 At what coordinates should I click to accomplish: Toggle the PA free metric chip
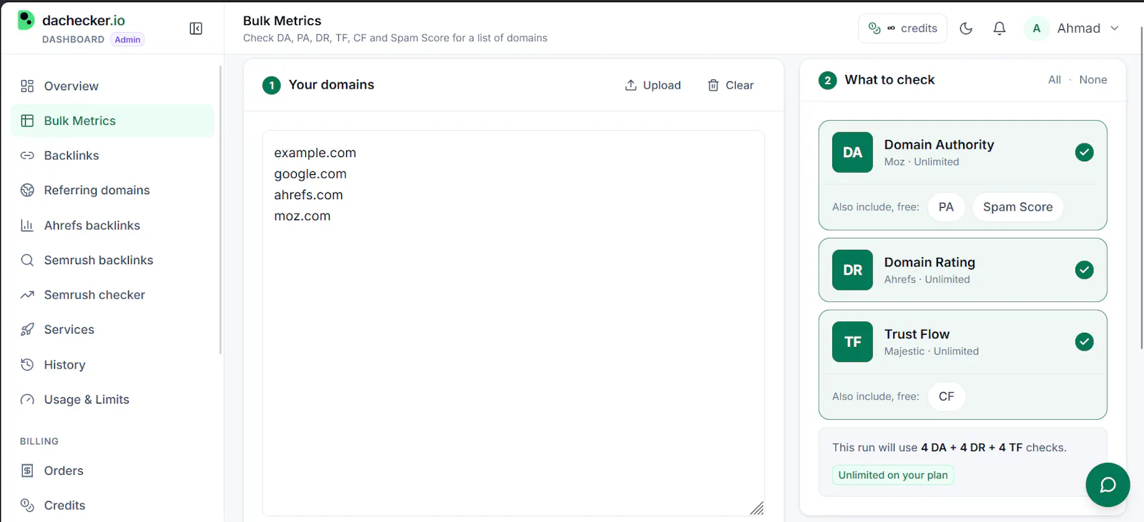(x=946, y=207)
